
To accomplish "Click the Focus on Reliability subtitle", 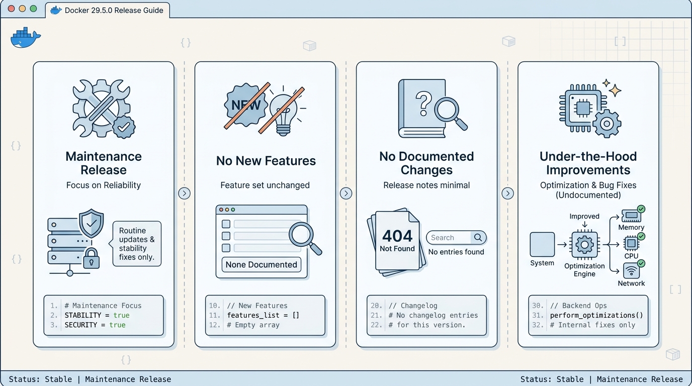I will pos(104,185).
